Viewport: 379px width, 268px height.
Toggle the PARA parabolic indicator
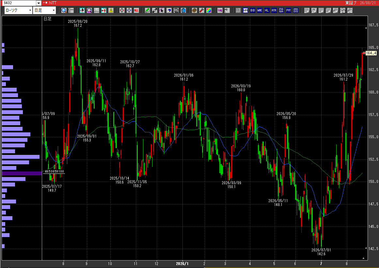281,10
